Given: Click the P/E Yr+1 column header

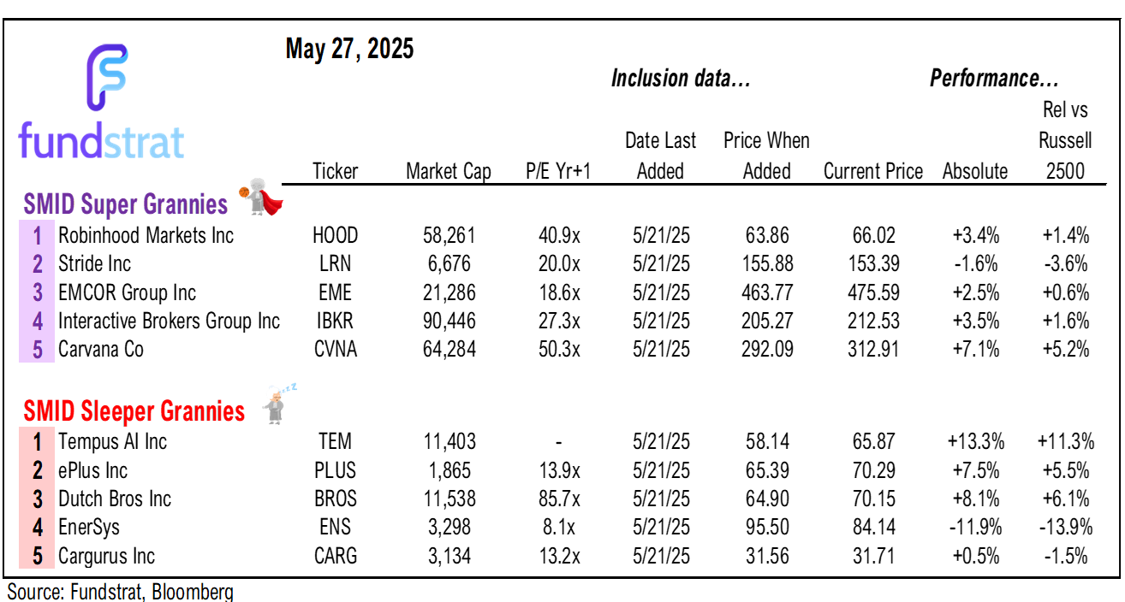Looking at the screenshot, I should tap(558, 172).
